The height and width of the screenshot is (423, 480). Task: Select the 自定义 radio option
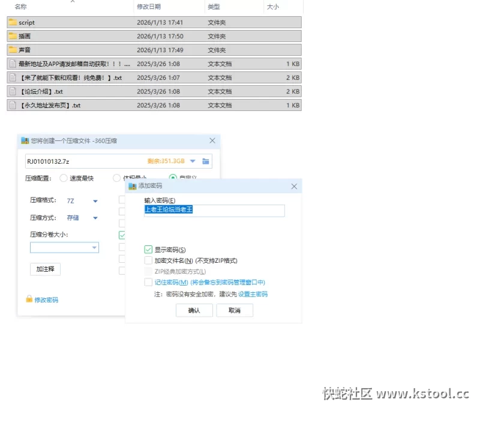point(173,178)
